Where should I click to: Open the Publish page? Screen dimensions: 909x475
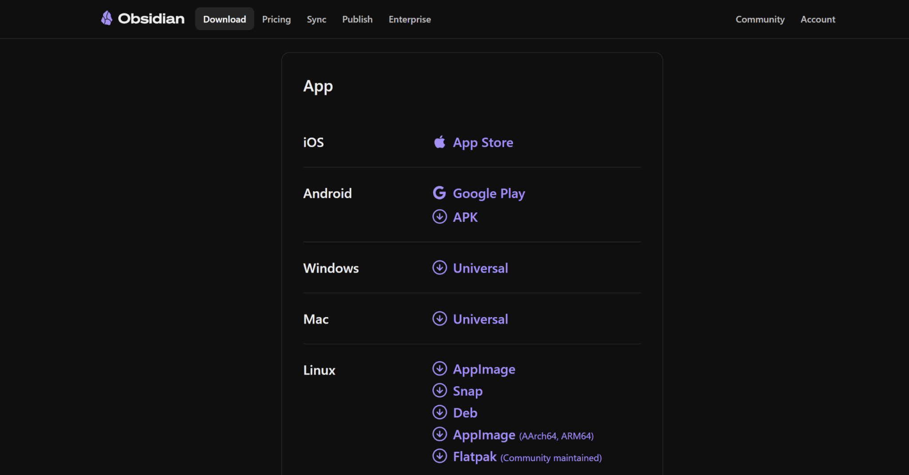coord(357,19)
